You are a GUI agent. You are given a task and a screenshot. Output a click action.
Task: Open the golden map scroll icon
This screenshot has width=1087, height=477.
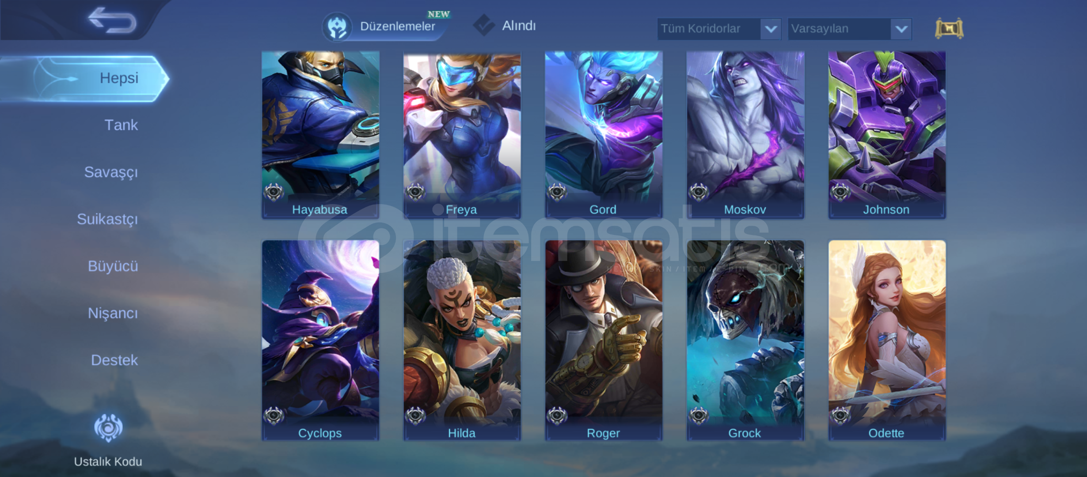pyautogui.click(x=949, y=29)
